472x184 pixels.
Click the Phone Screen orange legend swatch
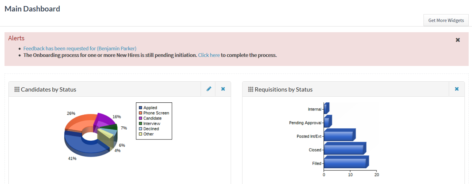click(x=140, y=113)
